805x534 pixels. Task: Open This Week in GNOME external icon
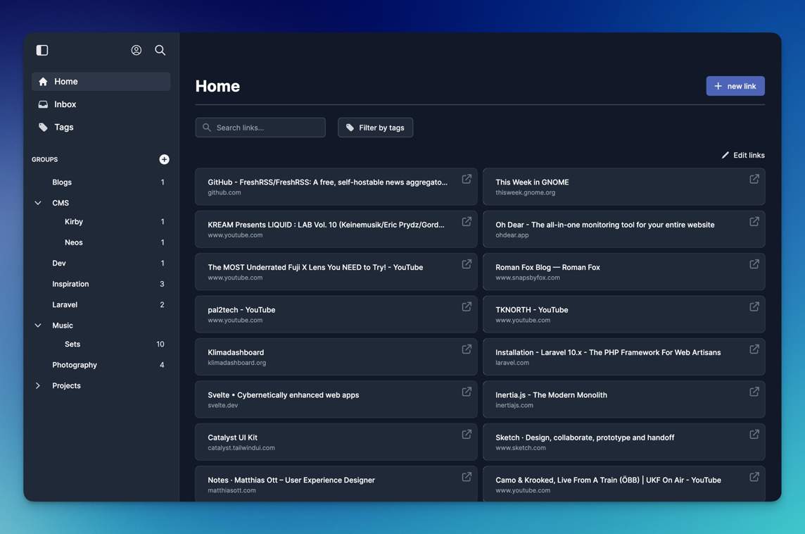pyautogui.click(x=754, y=179)
